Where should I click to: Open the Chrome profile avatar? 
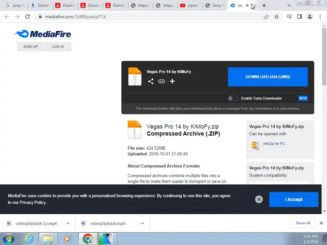[x=310, y=17]
